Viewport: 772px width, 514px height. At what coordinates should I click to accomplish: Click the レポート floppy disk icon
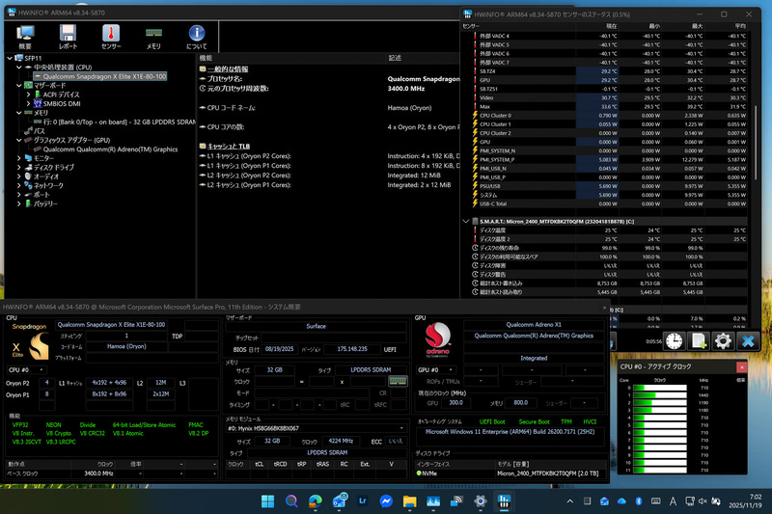[68, 37]
